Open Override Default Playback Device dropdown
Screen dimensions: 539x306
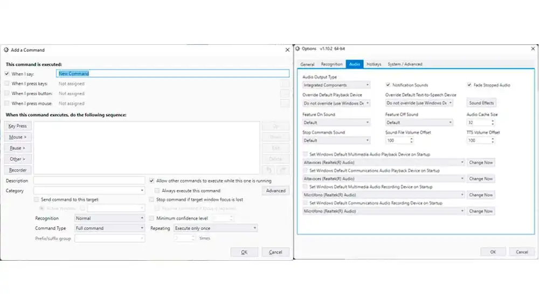point(336,103)
